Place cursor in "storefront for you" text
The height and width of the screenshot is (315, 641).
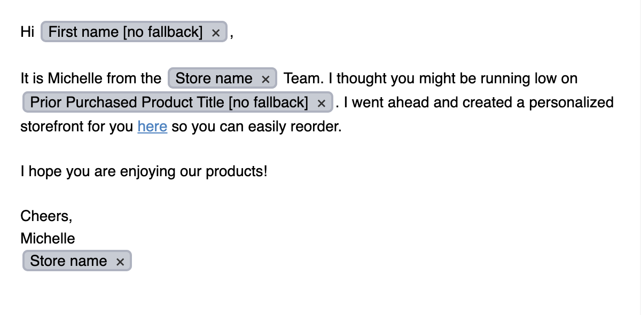tap(76, 127)
